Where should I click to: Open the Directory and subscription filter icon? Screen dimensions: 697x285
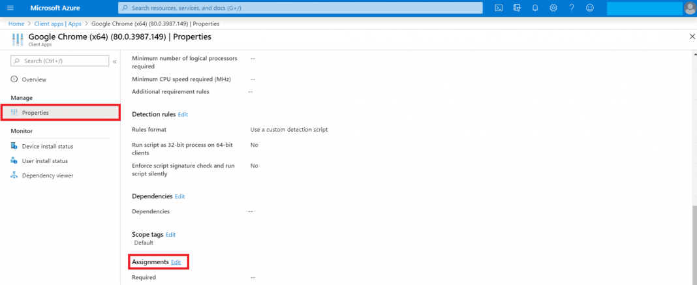[x=517, y=8]
